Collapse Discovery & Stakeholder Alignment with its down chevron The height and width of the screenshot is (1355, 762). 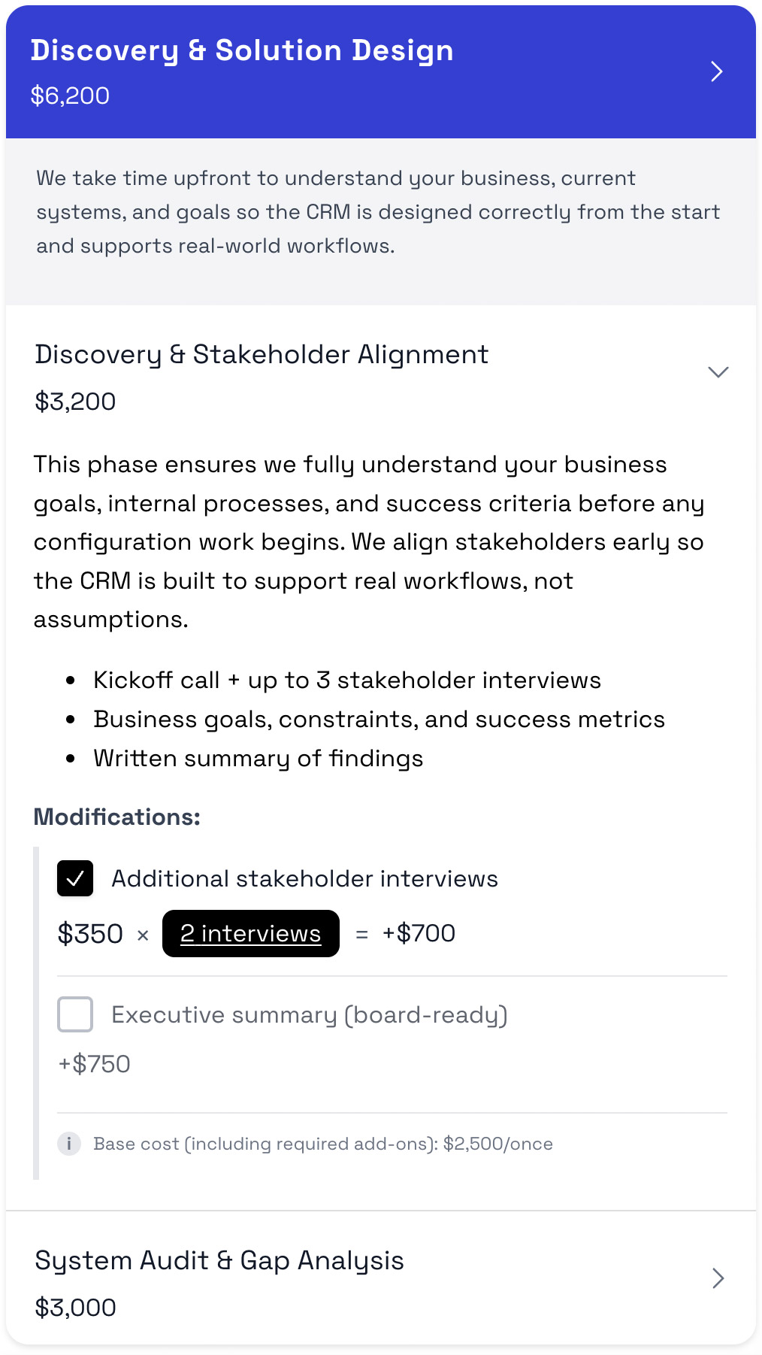click(x=718, y=372)
